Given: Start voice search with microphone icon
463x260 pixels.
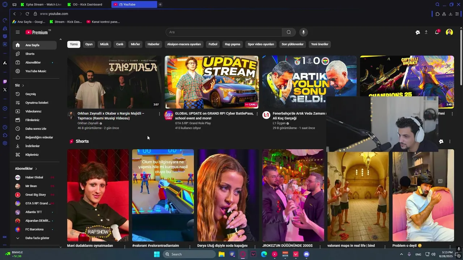Looking at the screenshot, I should click(x=303, y=32).
